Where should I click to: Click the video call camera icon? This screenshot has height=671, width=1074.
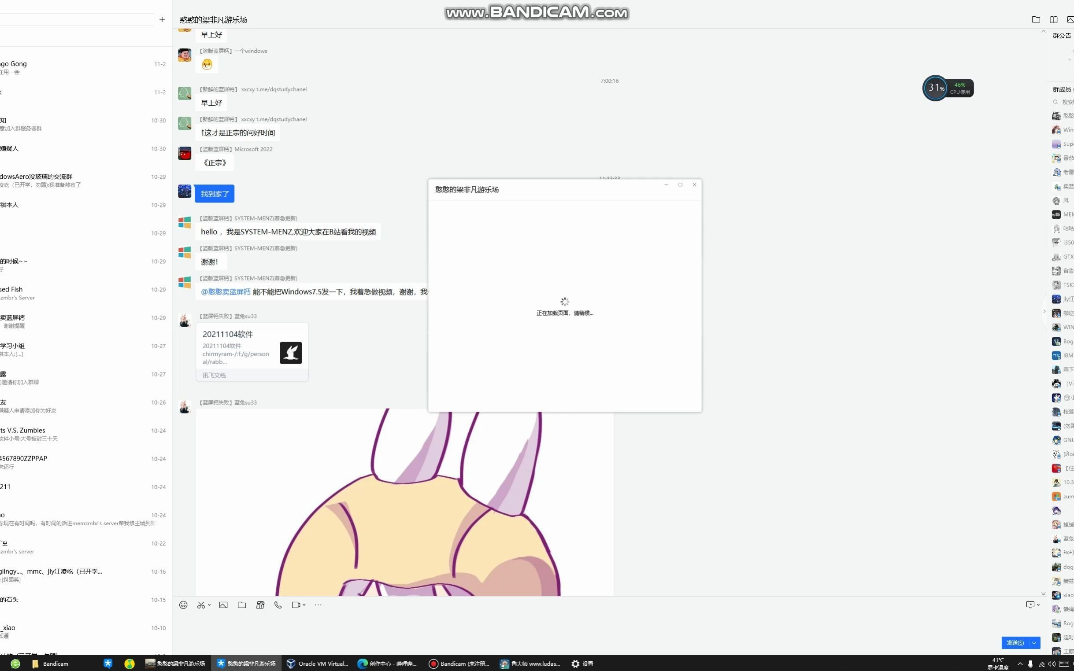click(296, 605)
